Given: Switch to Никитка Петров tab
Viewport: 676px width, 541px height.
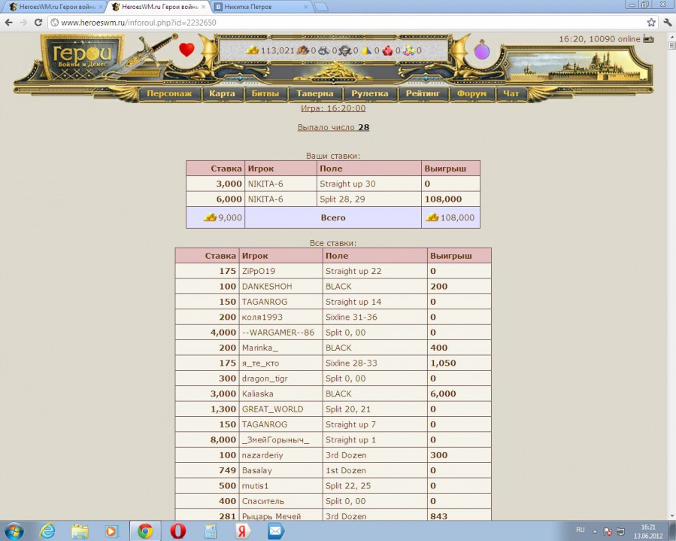Looking at the screenshot, I should click(259, 7).
